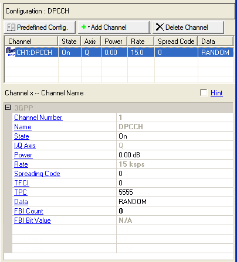The width and height of the screenshot is (237, 262).
Task: Click the Data property link
Action: [21, 202]
